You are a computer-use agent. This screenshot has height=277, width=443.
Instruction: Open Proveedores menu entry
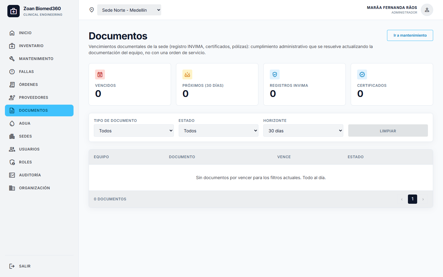point(39,98)
